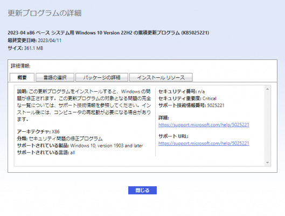
Task: Switch to the 概要 tab
Action: [x=22, y=77]
